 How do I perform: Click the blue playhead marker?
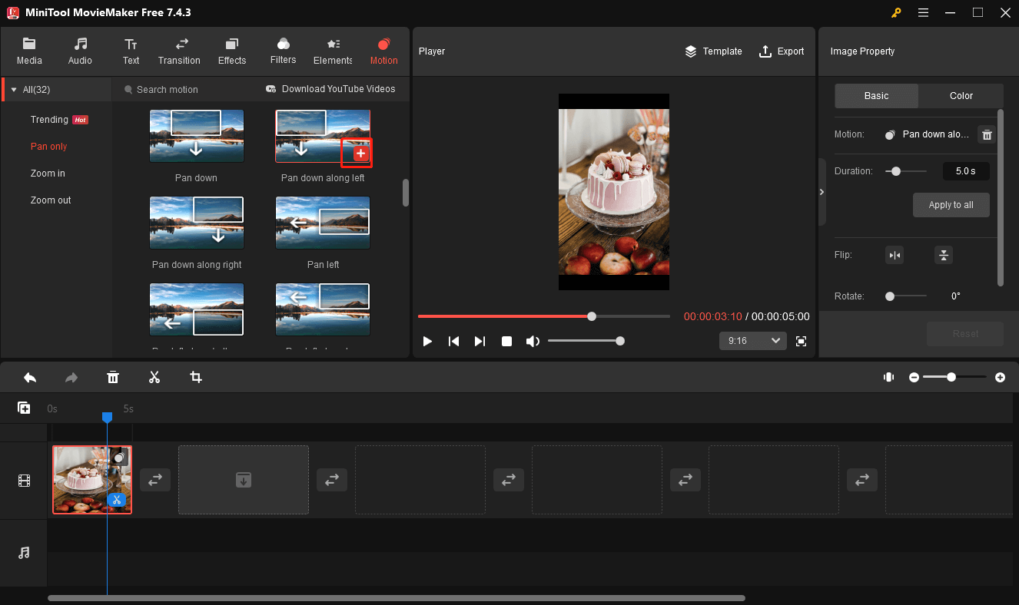[108, 417]
